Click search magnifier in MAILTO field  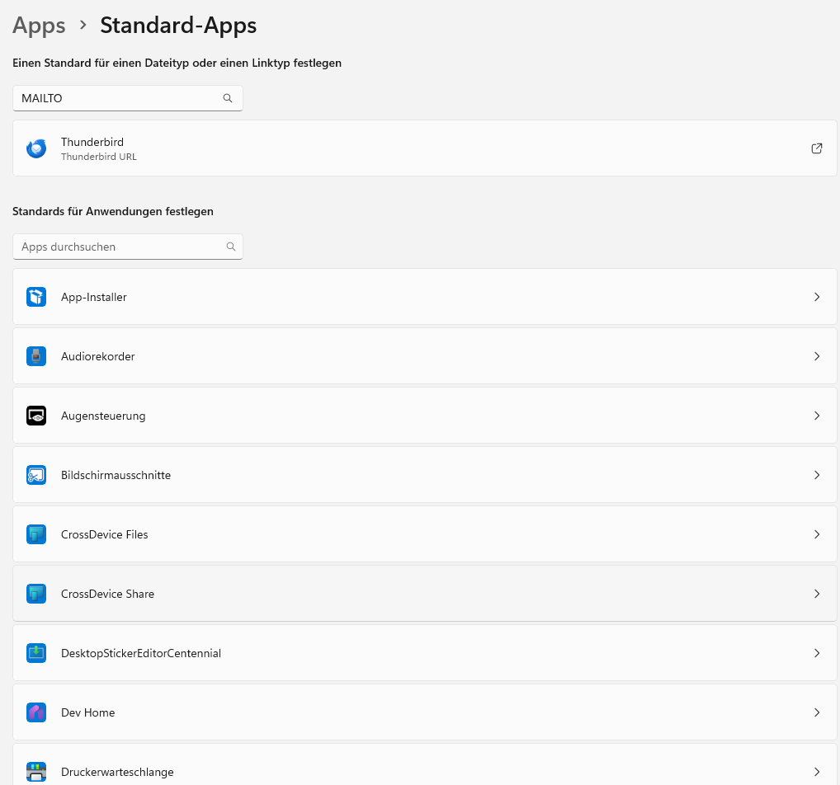point(228,98)
